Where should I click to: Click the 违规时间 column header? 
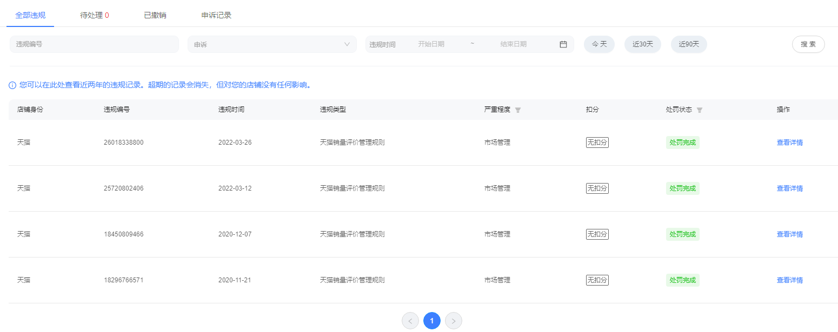tap(231, 110)
